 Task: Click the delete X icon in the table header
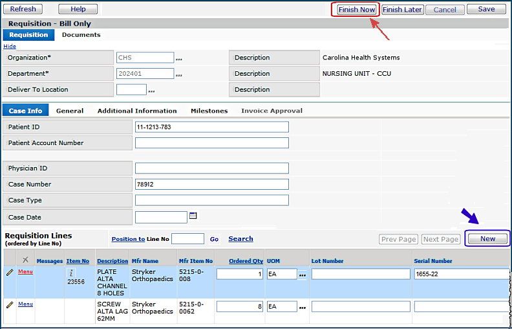pyautogui.click(x=25, y=260)
